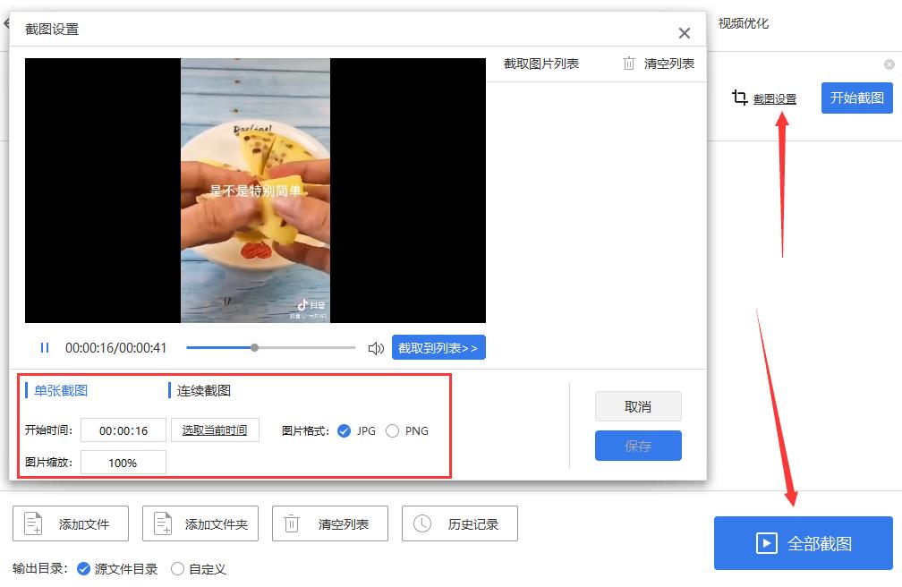Click the 添加文件 file icon button

[71, 523]
